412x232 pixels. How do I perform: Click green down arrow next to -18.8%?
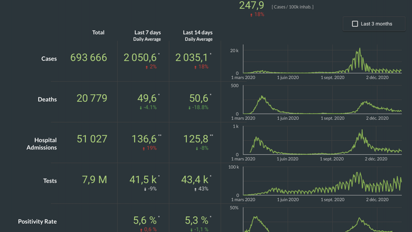(189, 108)
